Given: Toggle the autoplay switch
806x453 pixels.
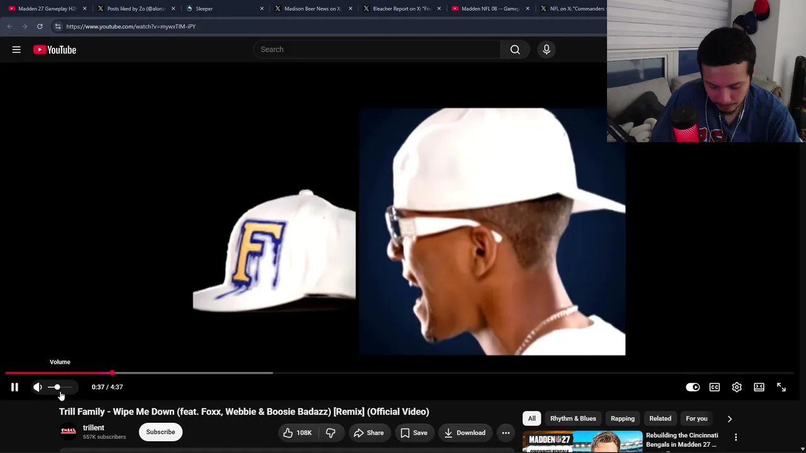Looking at the screenshot, I should [x=693, y=387].
